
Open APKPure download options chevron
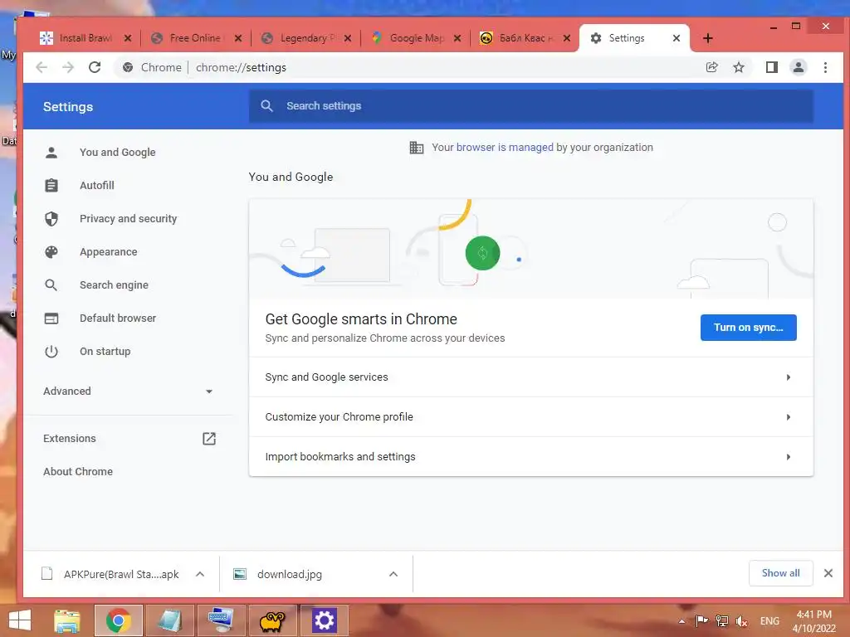tap(200, 574)
